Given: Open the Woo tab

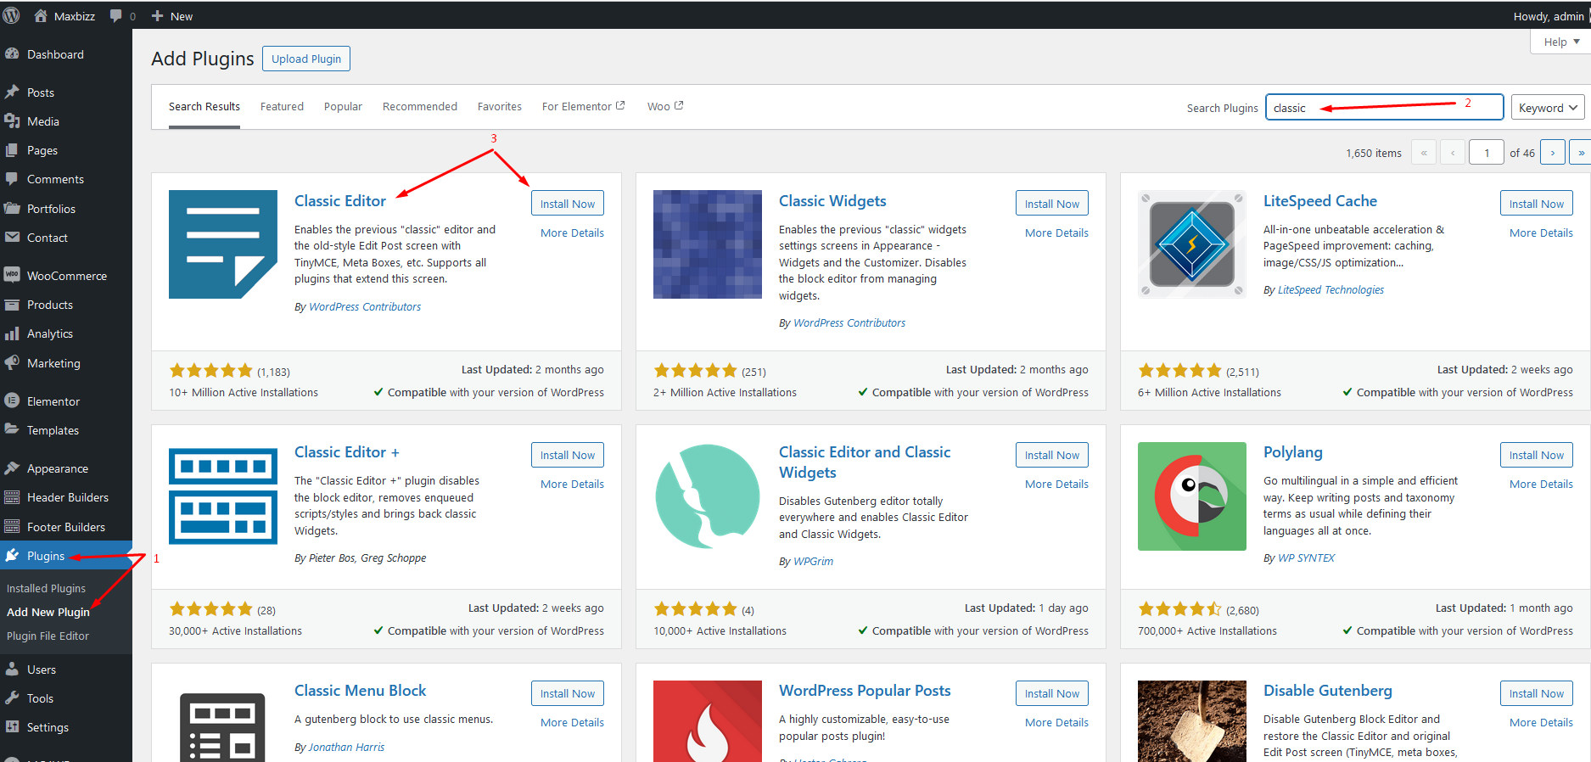Looking at the screenshot, I should point(665,107).
